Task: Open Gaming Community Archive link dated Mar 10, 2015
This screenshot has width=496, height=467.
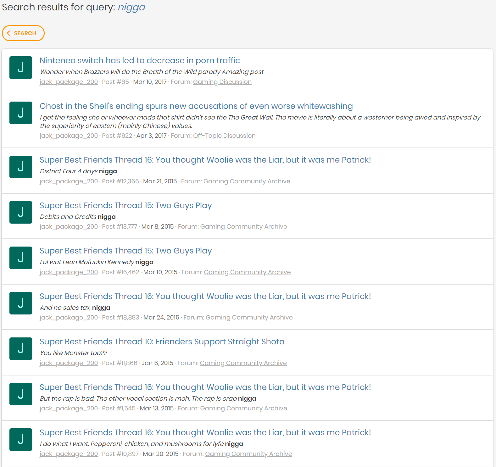Action: (x=247, y=272)
